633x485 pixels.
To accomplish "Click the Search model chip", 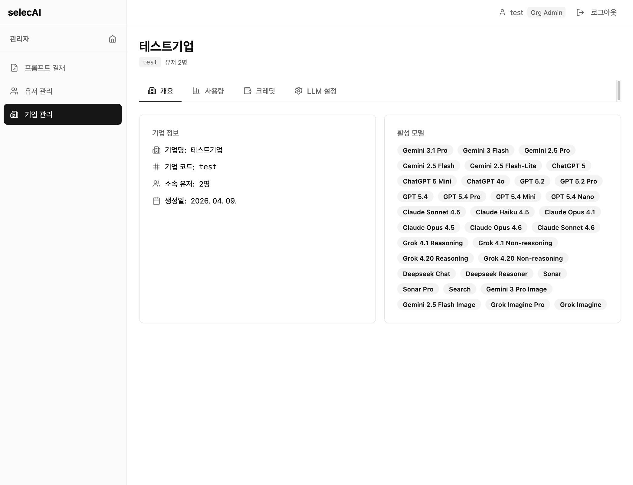I will point(460,289).
